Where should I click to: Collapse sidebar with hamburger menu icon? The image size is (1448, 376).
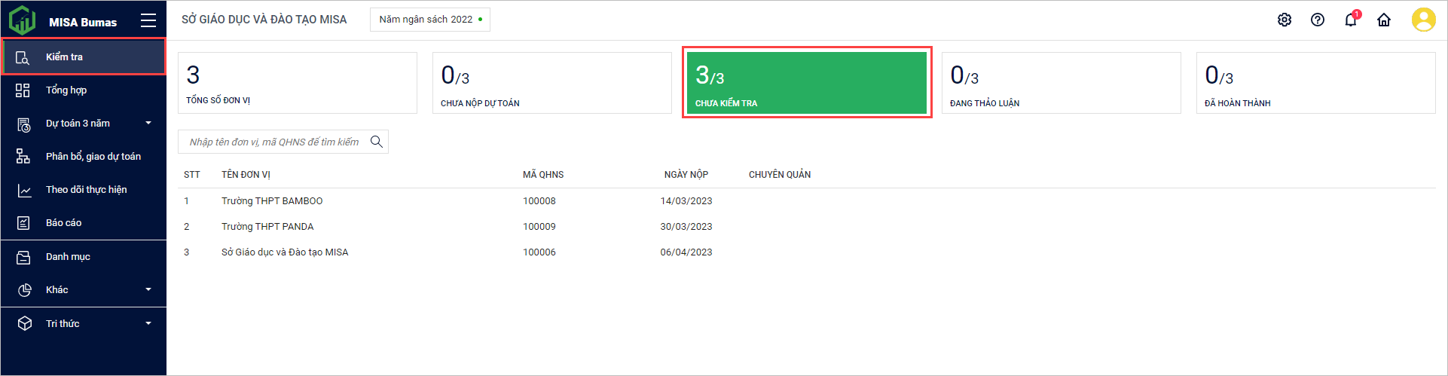148,21
